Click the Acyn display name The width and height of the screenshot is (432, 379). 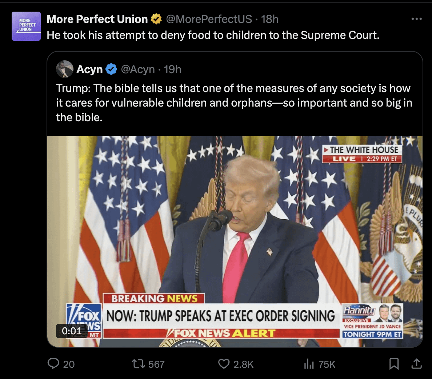[89, 69]
